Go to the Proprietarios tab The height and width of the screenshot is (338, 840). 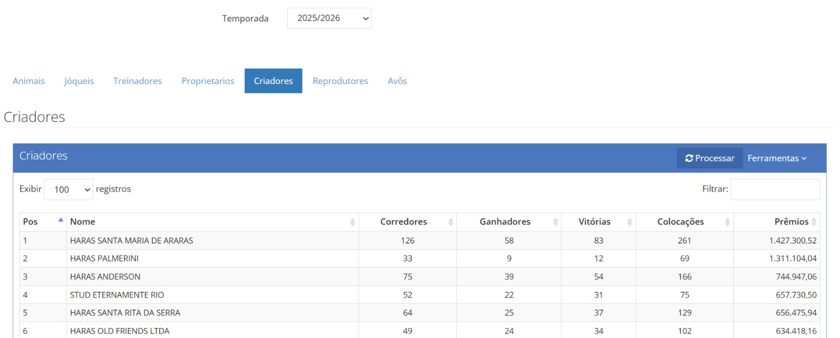click(x=208, y=81)
